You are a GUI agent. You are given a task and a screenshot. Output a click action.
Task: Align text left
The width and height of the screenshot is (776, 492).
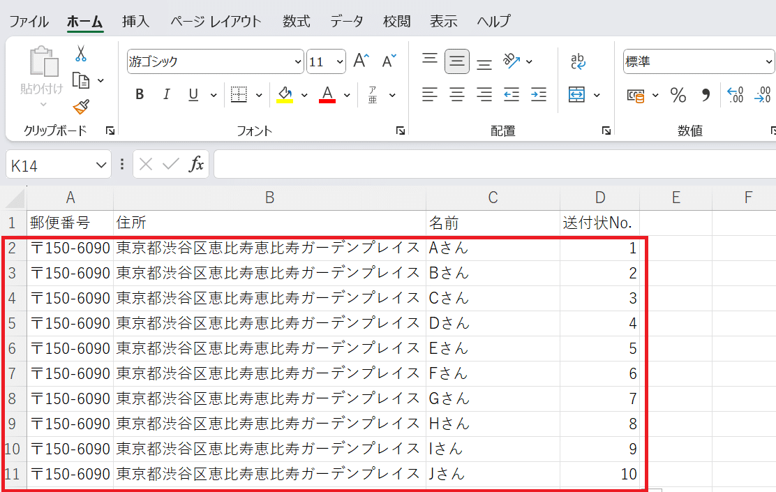pyautogui.click(x=430, y=94)
